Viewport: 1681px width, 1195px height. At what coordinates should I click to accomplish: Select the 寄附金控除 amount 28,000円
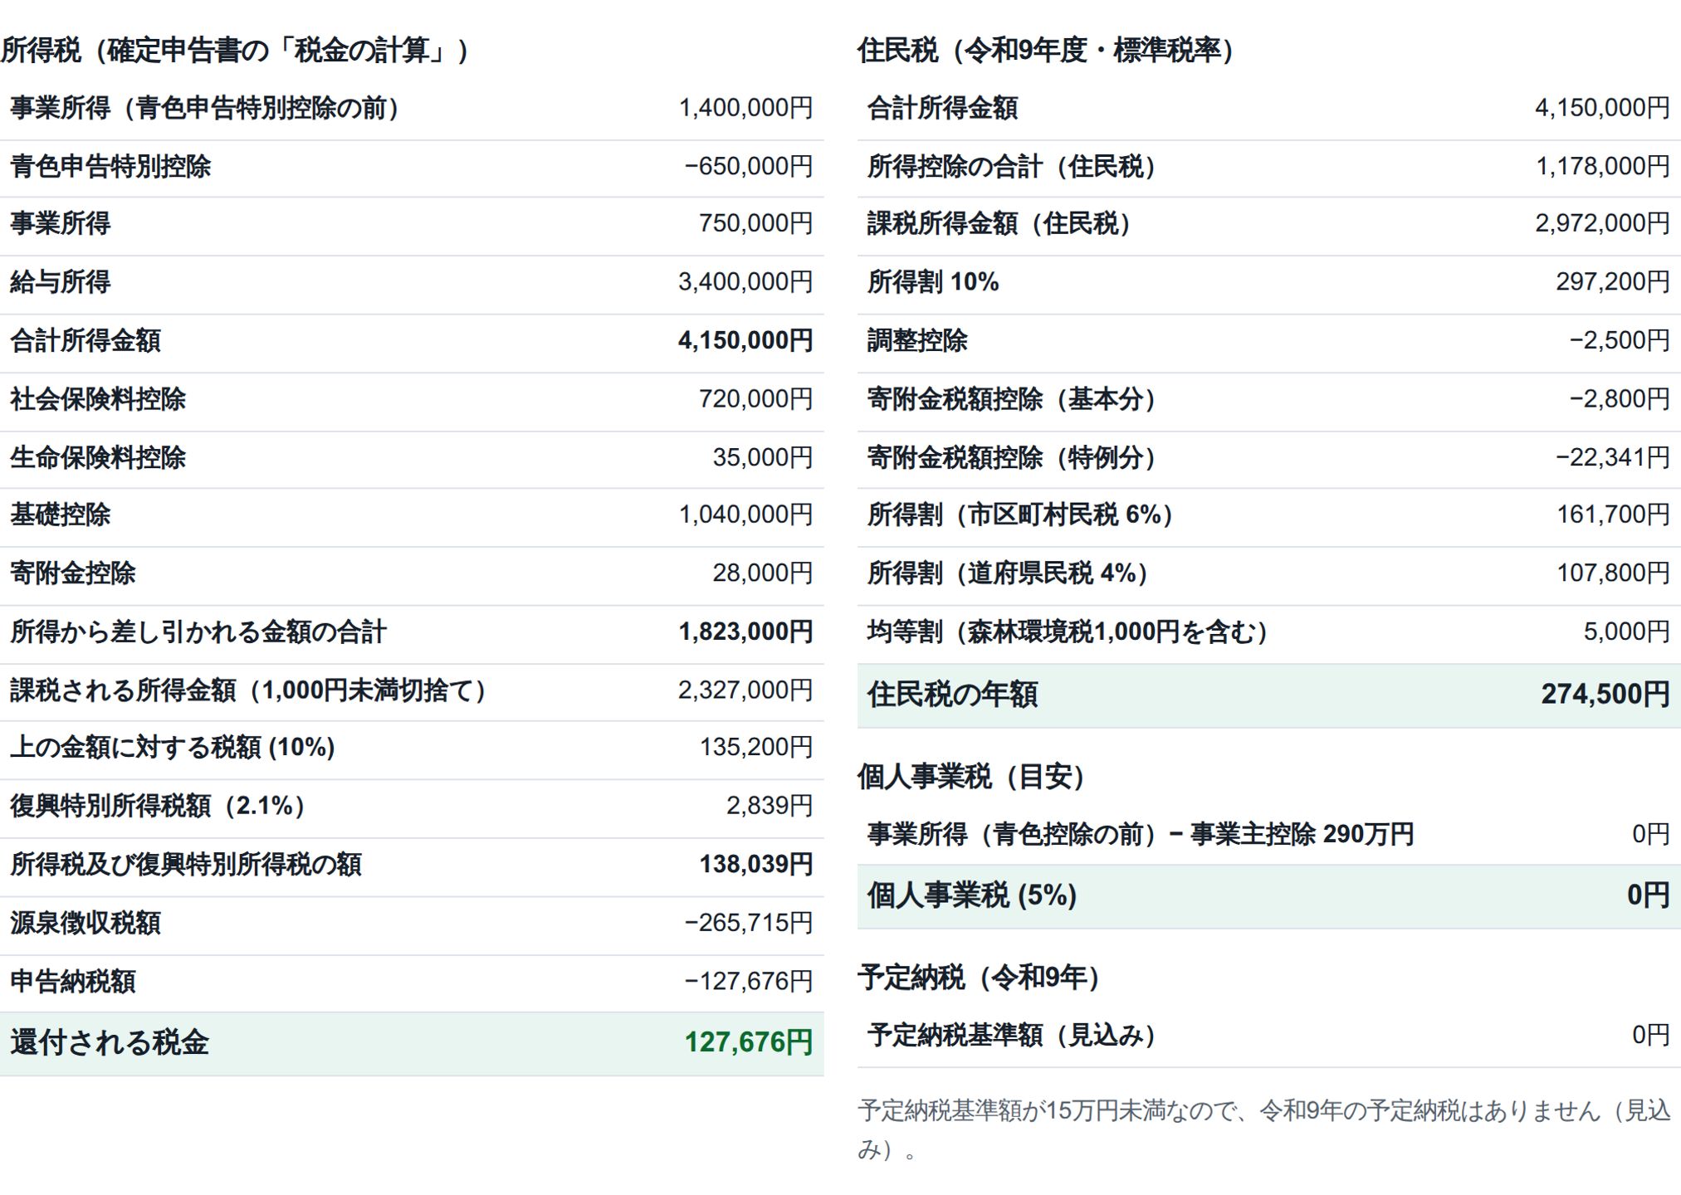[x=762, y=573]
